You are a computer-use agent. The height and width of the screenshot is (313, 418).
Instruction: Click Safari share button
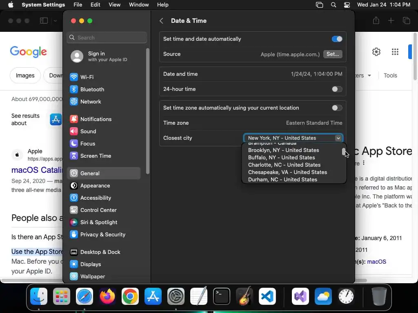[x=376, y=20]
